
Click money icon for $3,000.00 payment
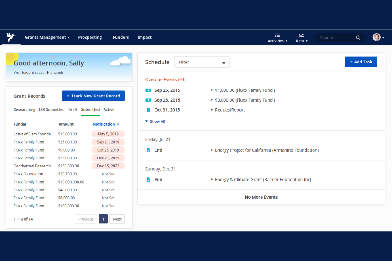coord(148,100)
